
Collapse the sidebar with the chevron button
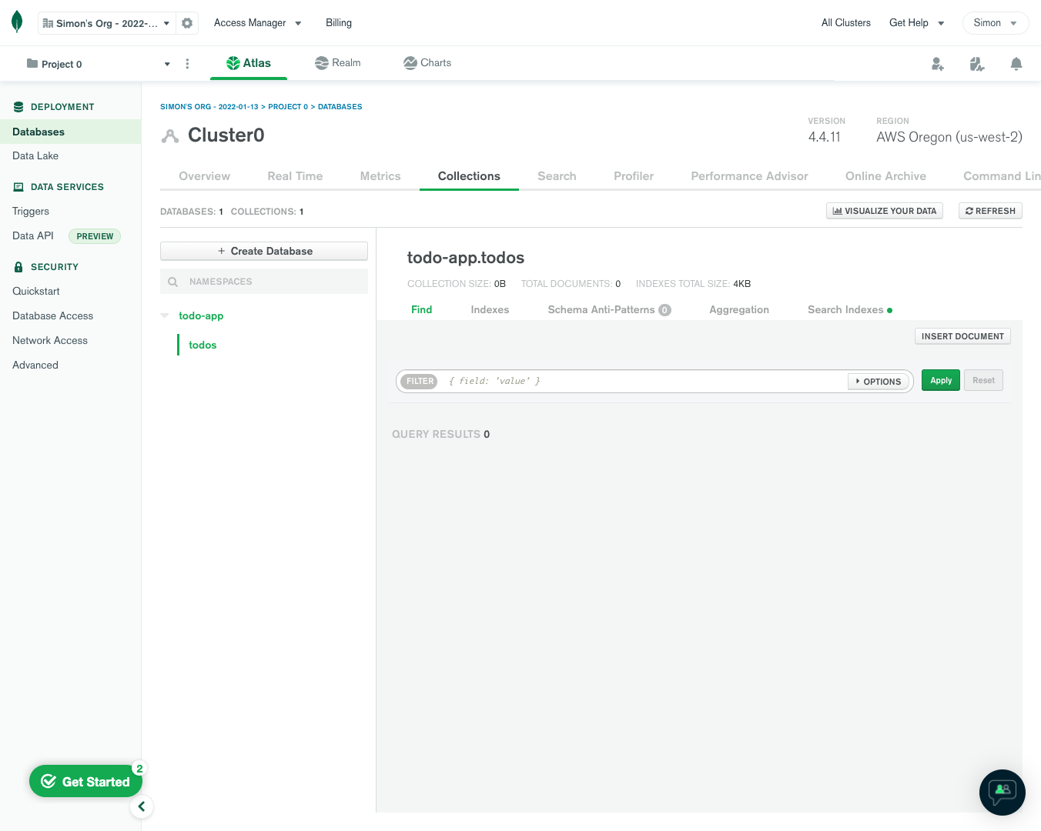[x=142, y=806]
